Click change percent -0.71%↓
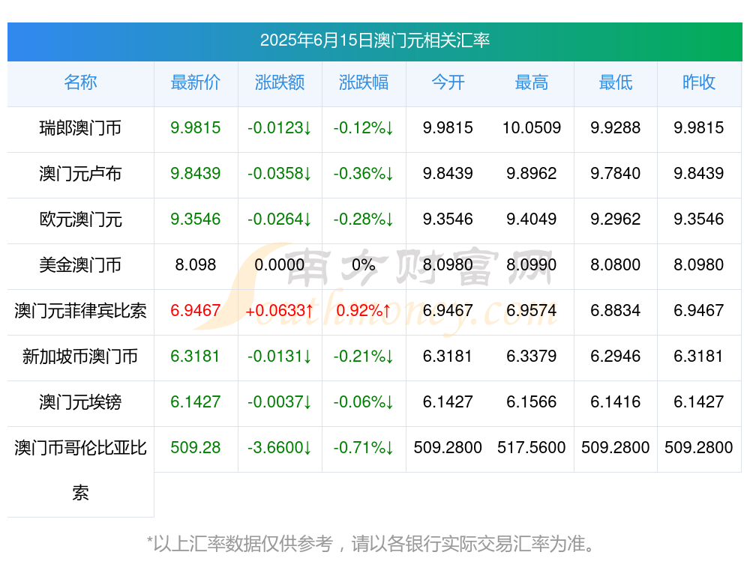 point(364,447)
